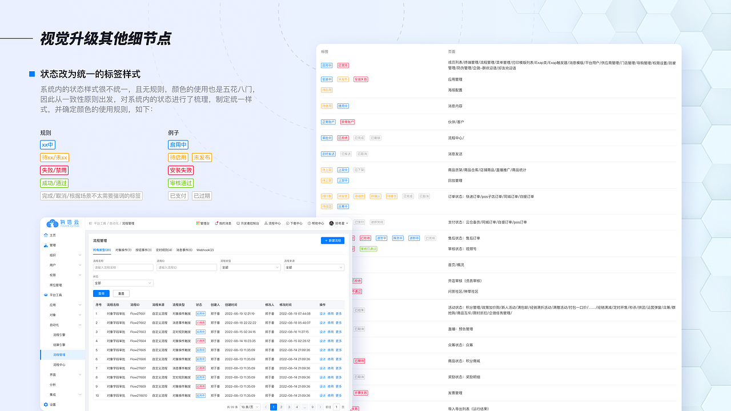The height and width of the screenshot is (411, 731).
Task: Open 开发者控制台 in the top bar
Action: 248,223
